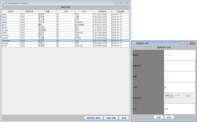Click the 이름 field in the edit dialog
Viewport: 197px width, 122px height.
(180, 77)
